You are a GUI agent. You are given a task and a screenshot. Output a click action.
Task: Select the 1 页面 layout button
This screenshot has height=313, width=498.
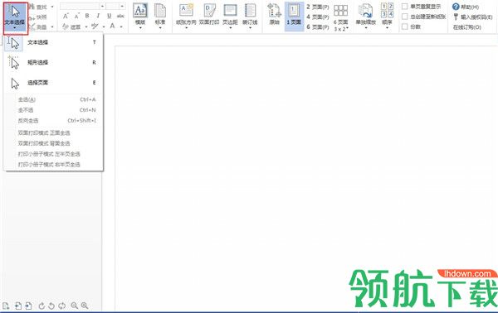point(294,17)
